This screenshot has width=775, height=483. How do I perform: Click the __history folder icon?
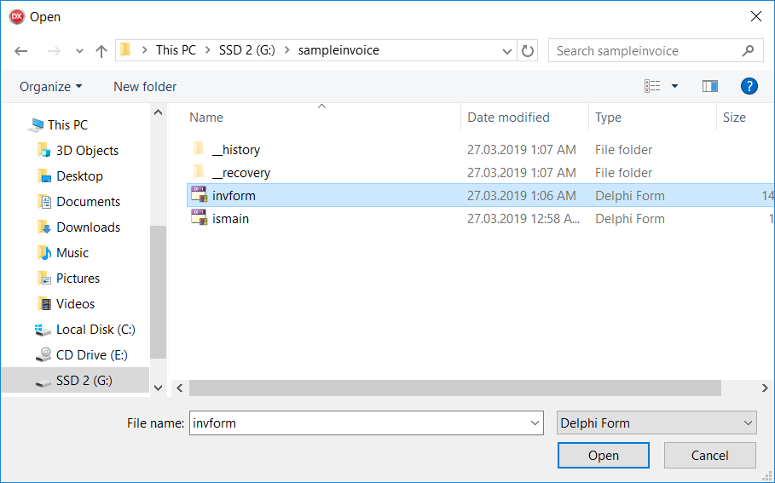tap(199, 149)
